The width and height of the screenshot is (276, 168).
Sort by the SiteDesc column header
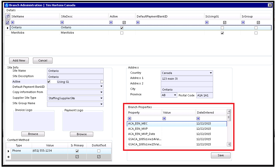click(84, 16)
